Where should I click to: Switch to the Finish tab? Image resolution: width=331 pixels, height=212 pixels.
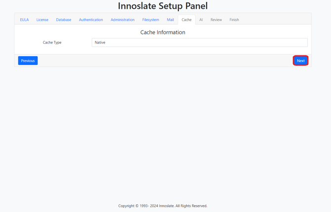coord(234,20)
